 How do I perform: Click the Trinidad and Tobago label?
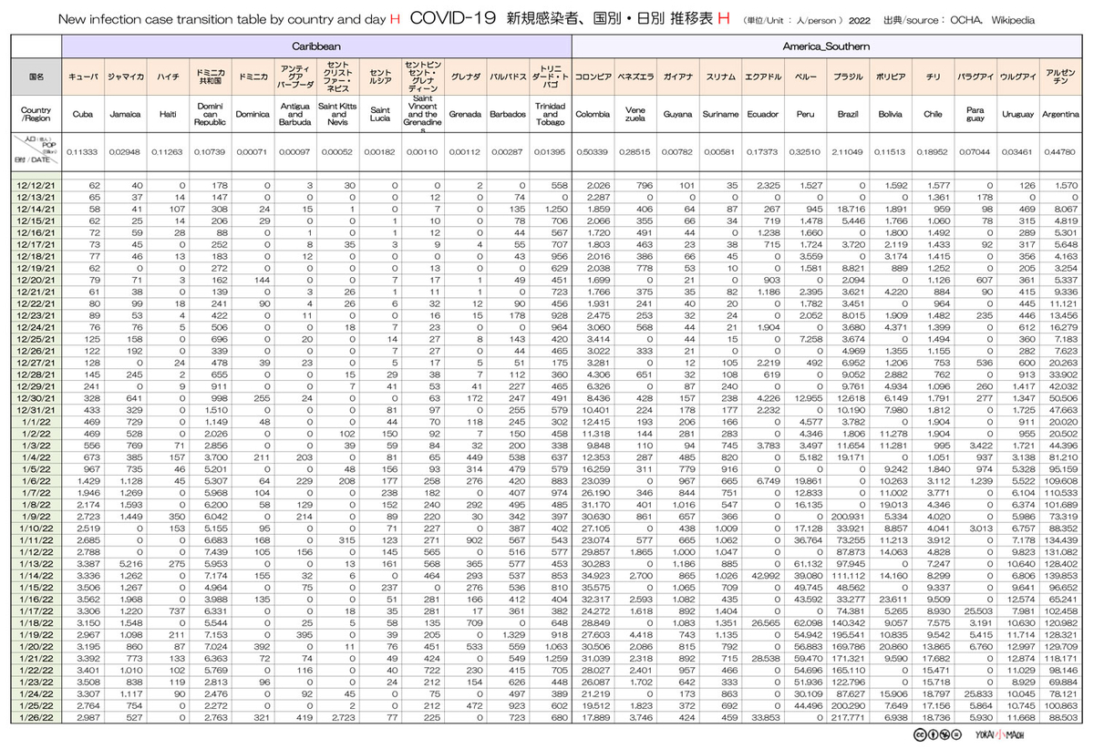click(550, 115)
